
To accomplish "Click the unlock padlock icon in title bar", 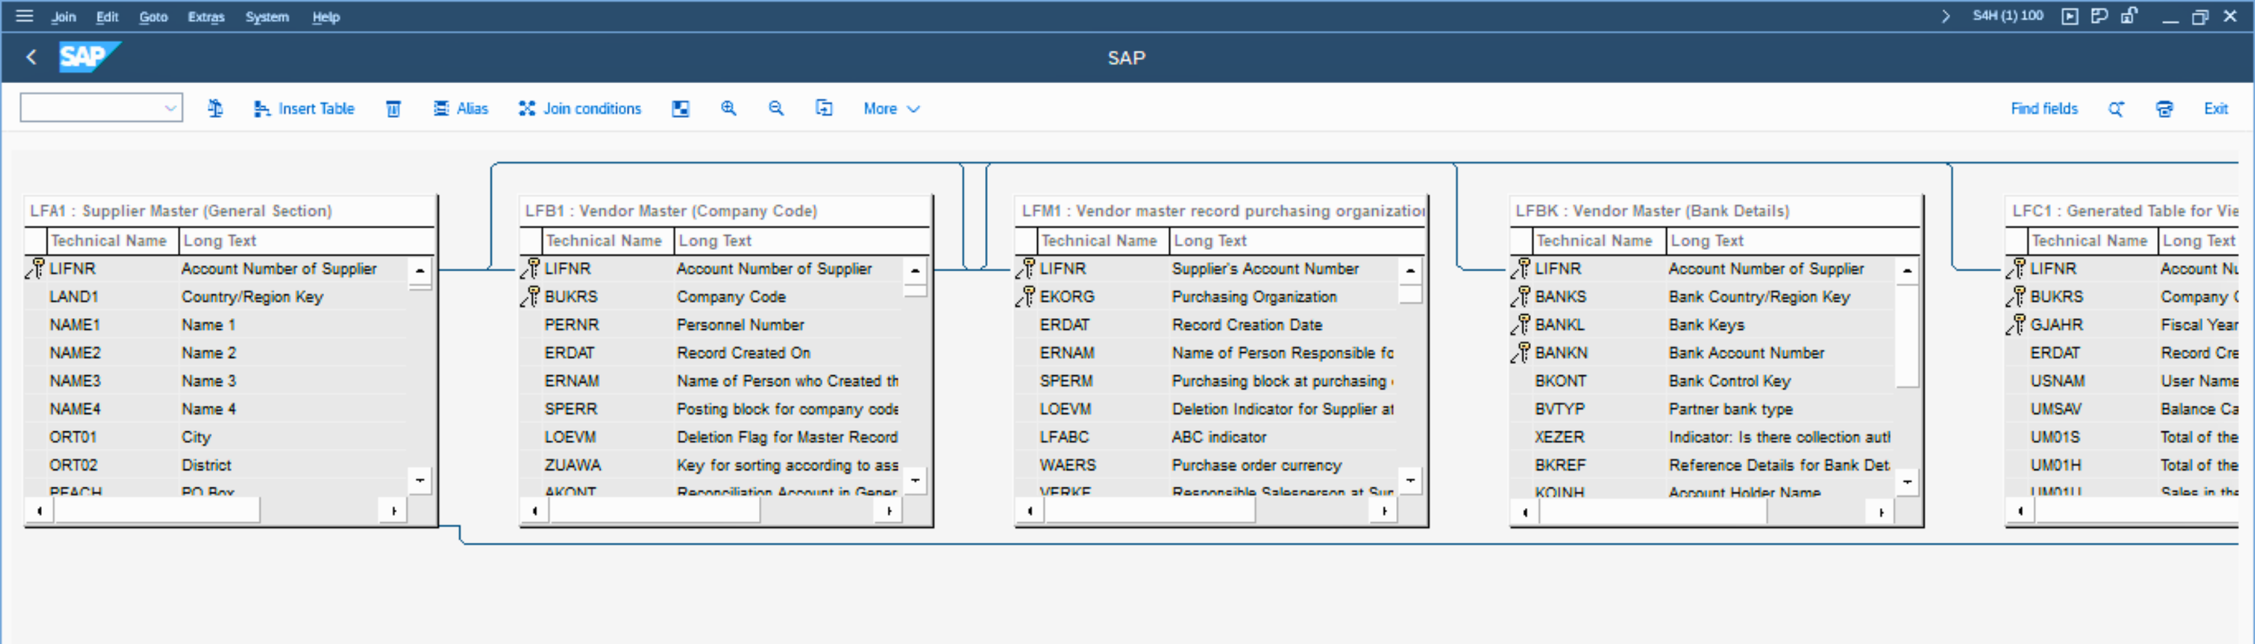I will [2129, 15].
